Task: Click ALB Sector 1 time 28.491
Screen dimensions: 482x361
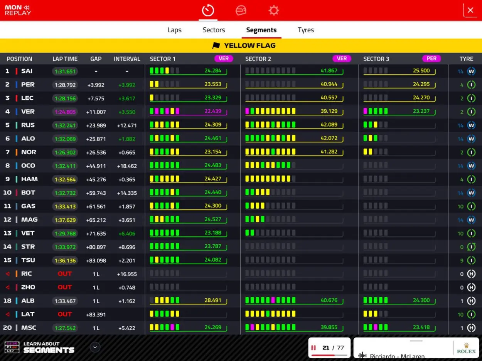Action: (213, 300)
